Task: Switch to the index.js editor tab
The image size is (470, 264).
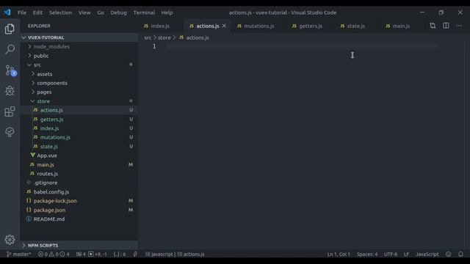Action: click(160, 26)
